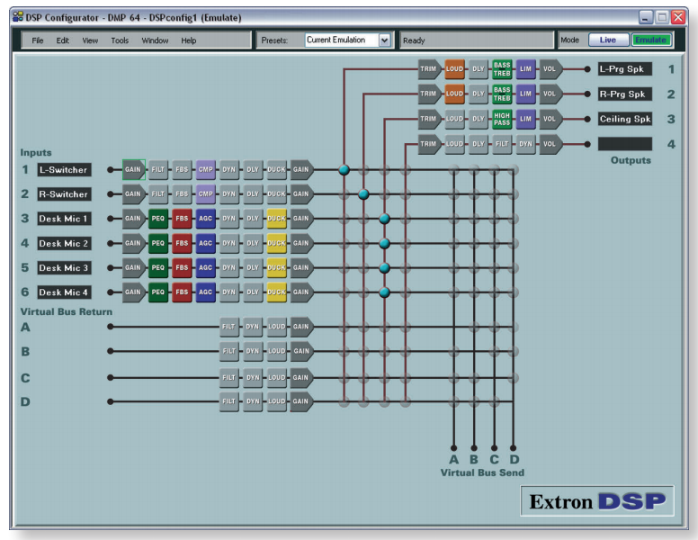Toggle mix-point from L-Switcher to output 1
The height and width of the screenshot is (540, 698).
pos(344,169)
